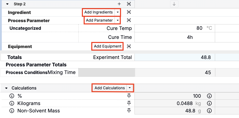Pin the Non-Solvent Mass calculation
The width and height of the screenshot is (239, 118).
click(129, 110)
